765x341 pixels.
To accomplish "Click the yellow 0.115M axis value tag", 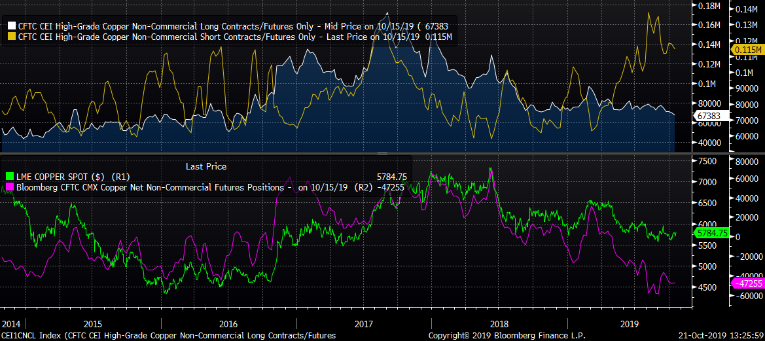I will (x=747, y=50).
